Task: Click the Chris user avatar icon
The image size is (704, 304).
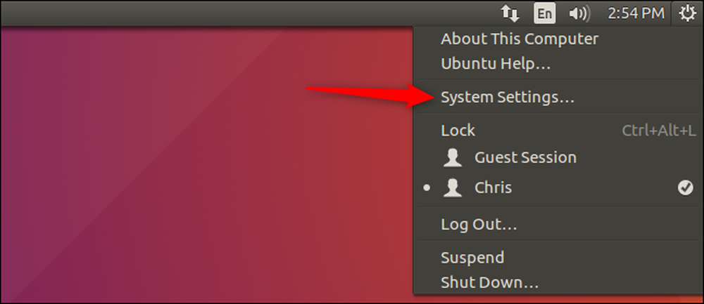Action: (x=453, y=188)
